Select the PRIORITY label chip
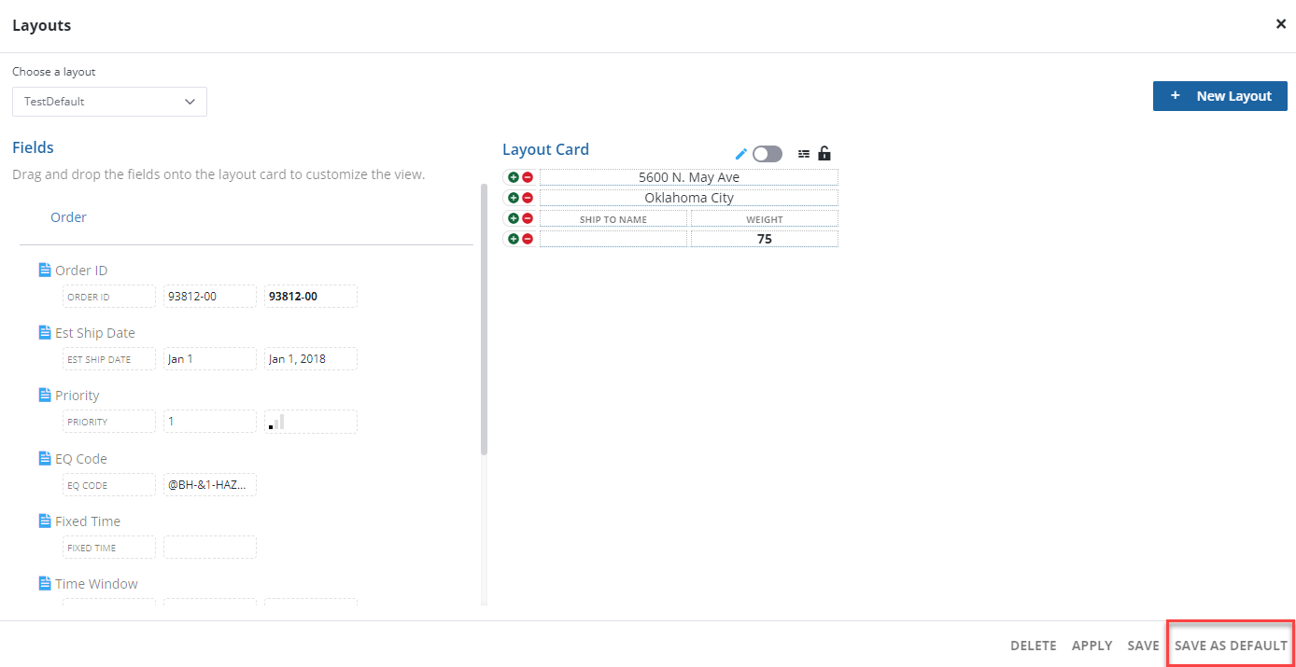The width and height of the screenshot is (1296, 667). coord(109,422)
